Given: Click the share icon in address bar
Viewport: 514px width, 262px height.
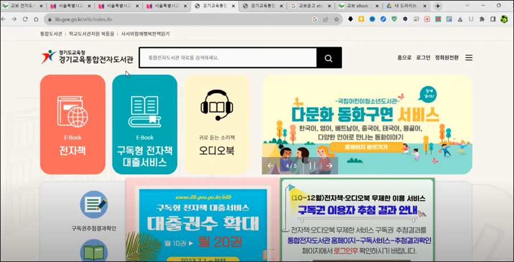Looking at the screenshot, I should (325, 19).
